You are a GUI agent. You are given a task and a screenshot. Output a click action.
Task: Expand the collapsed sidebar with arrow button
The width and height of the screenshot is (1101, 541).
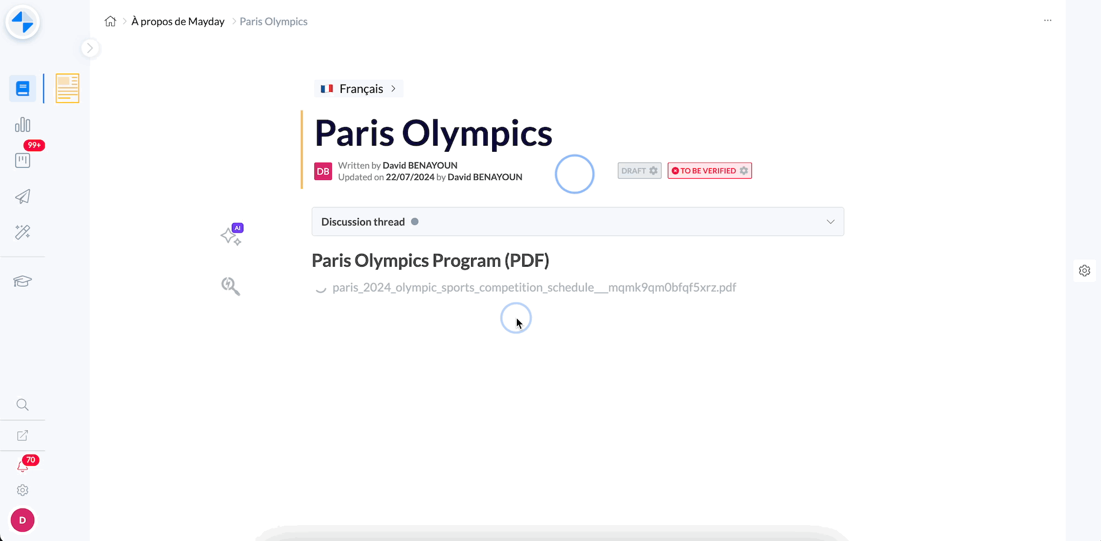(90, 48)
